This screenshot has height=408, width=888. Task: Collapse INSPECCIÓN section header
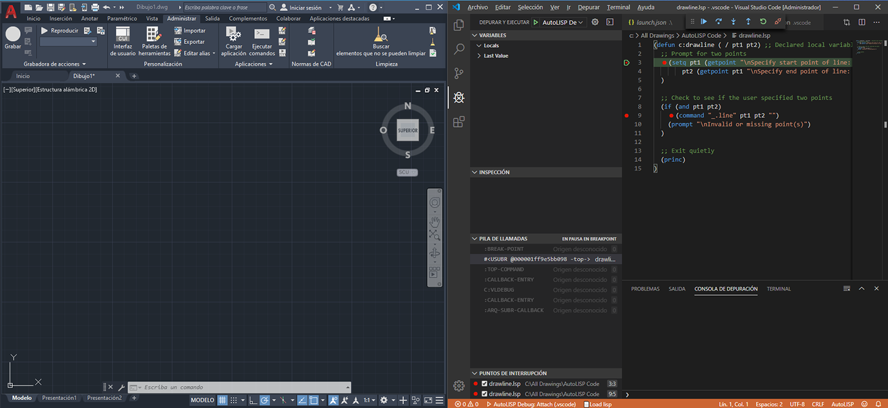[x=546, y=172]
